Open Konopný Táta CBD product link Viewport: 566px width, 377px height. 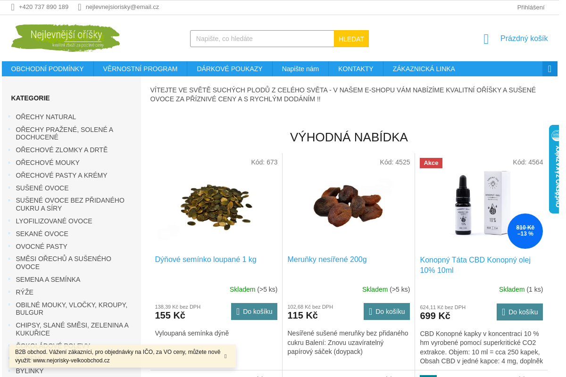click(475, 265)
